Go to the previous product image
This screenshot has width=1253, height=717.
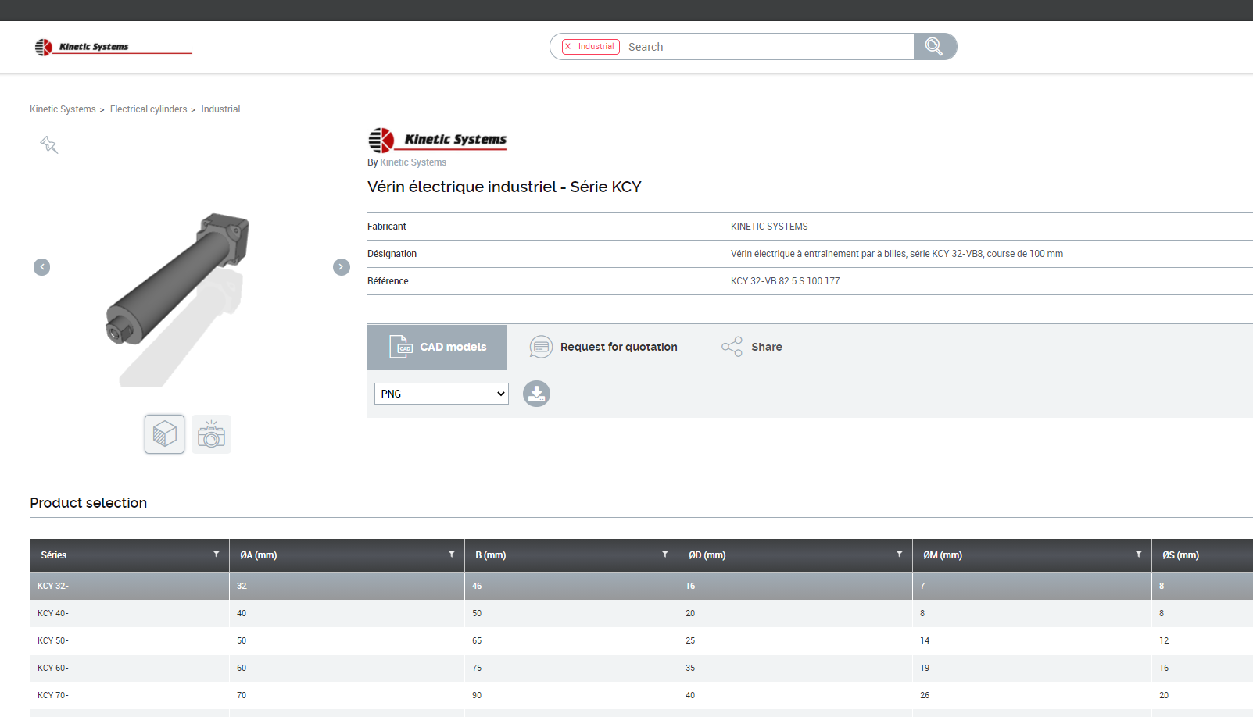[x=42, y=267]
